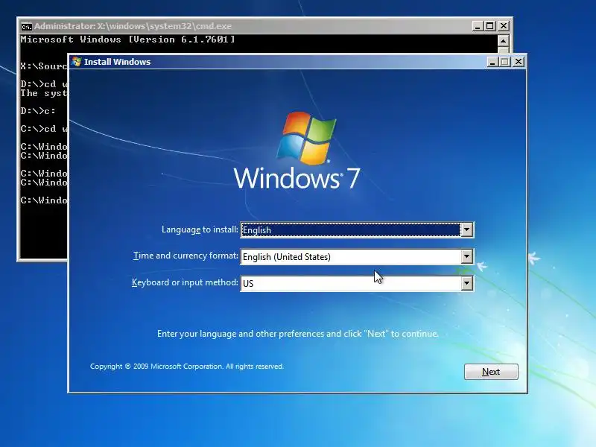
Task: Open the Keyboard or input method dropdown arrow
Action: pyautogui.click(x=467, y=283)
